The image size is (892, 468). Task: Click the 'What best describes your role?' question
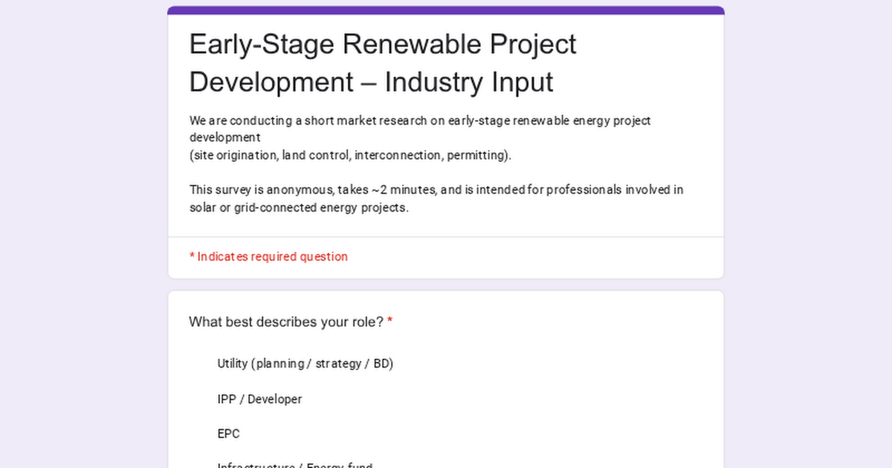[x=285, y=322]
